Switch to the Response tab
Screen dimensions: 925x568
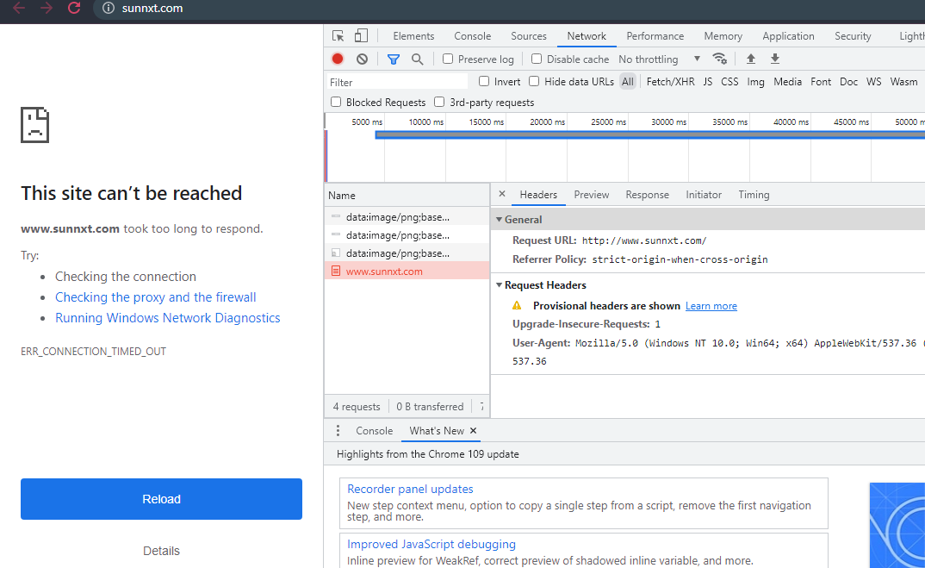(x=647, y=194)
